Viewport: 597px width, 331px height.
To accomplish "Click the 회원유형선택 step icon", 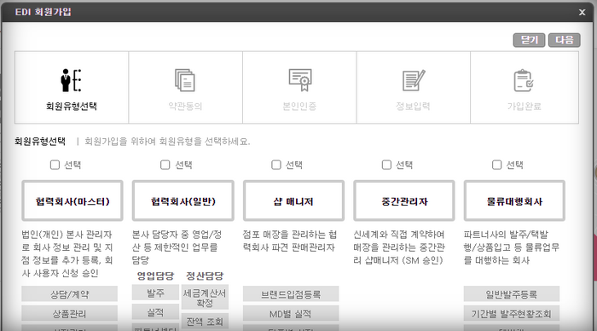I will [x=71, y=80].
